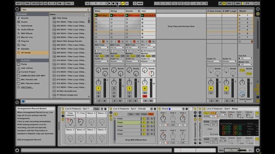The image size is (275, 154).
Task: Click the NEW scene capture button
Action: click(x=140, y=3)
